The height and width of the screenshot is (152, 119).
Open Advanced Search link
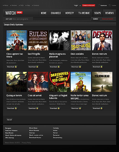(107, 19)
